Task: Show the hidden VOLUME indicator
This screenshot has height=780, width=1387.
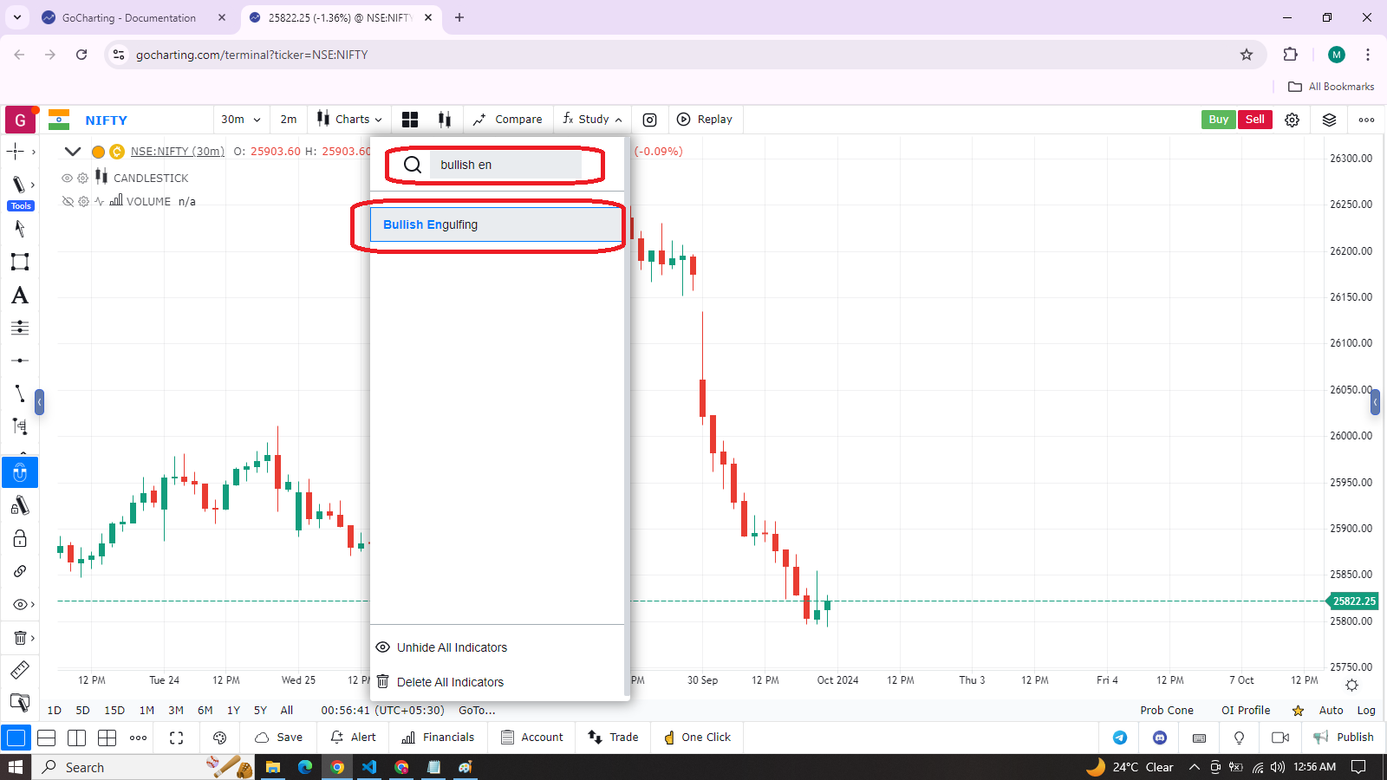Action: (x=67, y=201)
